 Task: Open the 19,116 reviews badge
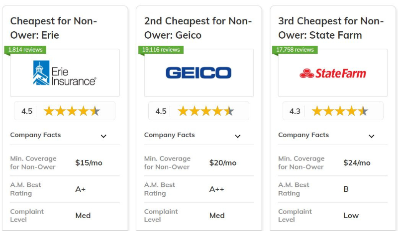tap(161, 50)
